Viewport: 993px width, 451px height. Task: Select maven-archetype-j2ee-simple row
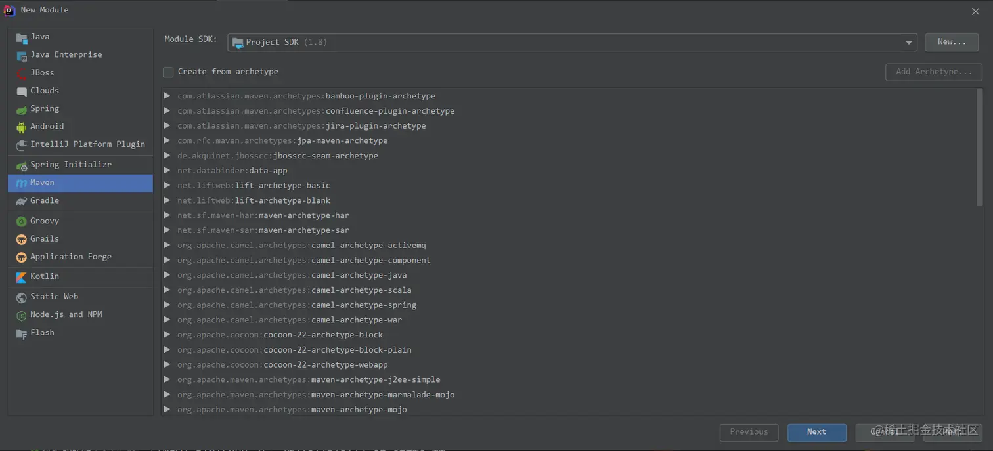(569, 379)
